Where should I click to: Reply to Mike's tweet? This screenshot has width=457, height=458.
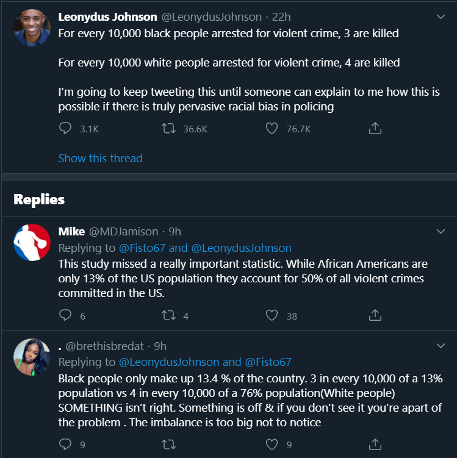click(x=65, y=315)
